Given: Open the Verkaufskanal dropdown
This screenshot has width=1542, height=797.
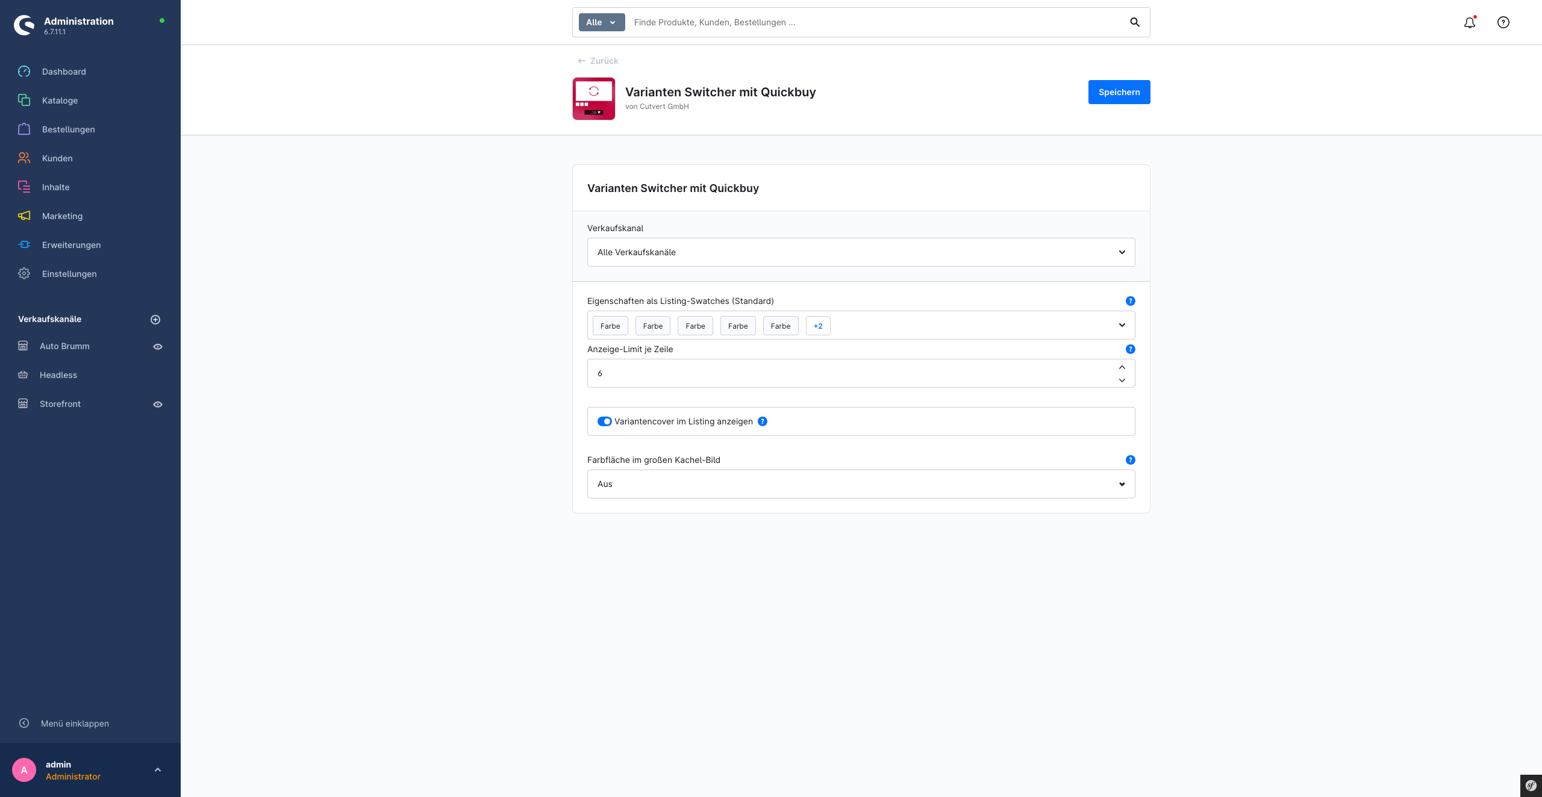Looking at the screenshot, I should click(861, 252).
